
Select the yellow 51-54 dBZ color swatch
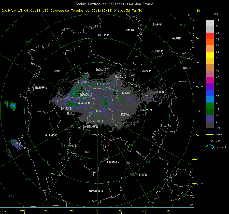[x=210, y=55]
